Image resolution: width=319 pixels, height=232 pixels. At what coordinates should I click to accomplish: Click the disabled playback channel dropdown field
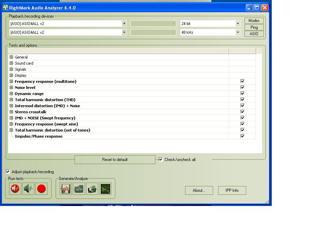click(153, 23)
